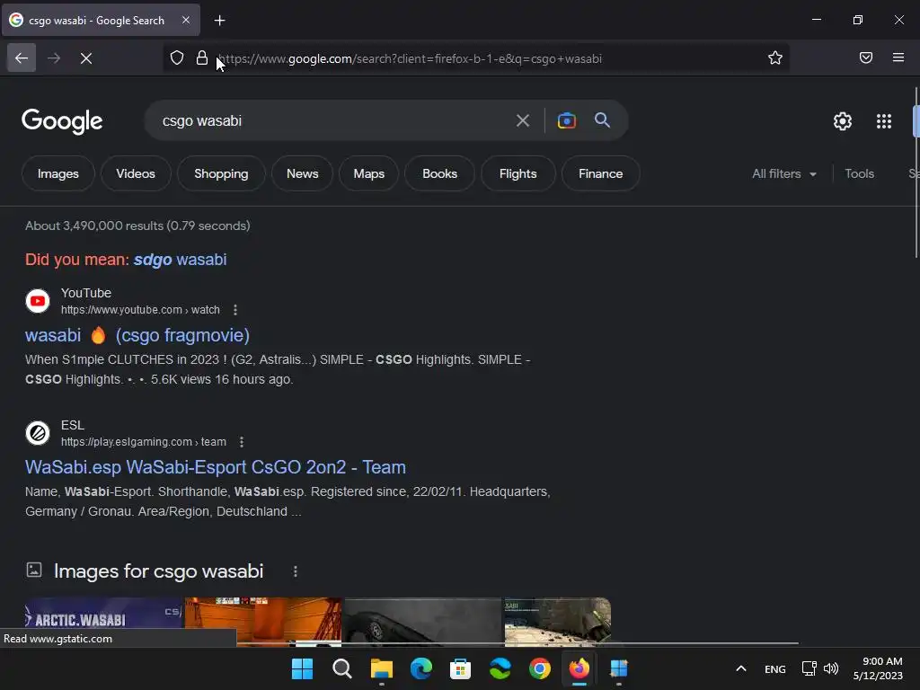Open WaSabi.esp WaSabi-Esport CsGO 2on2 result
The image size is (920, 690).
click(216, 467)
